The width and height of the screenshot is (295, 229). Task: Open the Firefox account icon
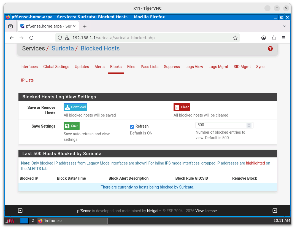tap(263, 38)
